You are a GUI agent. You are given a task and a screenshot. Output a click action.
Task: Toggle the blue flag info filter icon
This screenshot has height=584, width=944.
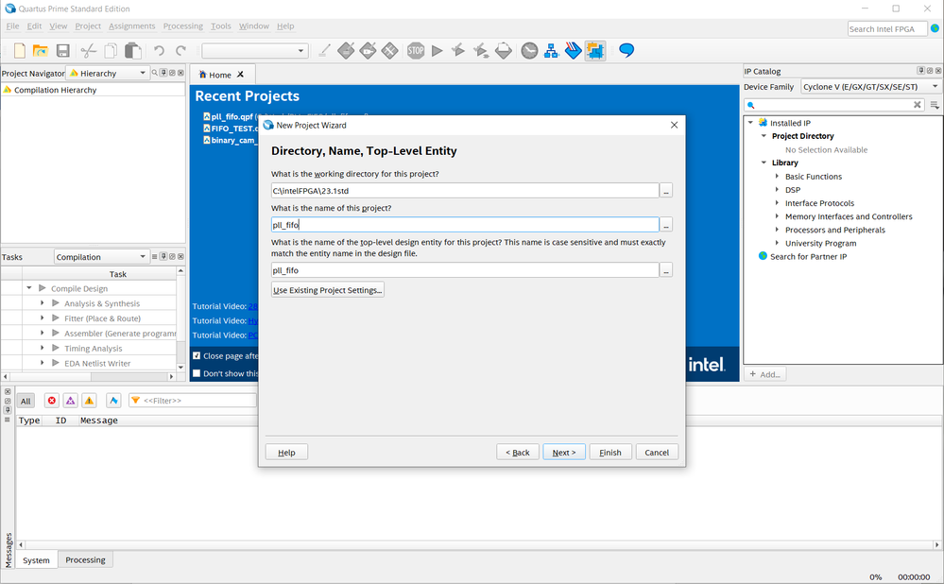pyautogui.click(x=113, y=401)
